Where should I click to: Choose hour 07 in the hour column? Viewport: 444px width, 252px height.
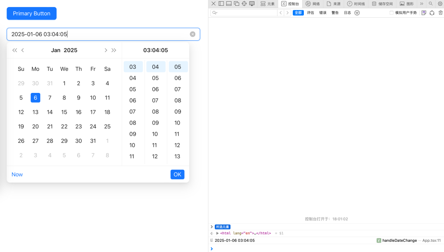tap(132, 111)
